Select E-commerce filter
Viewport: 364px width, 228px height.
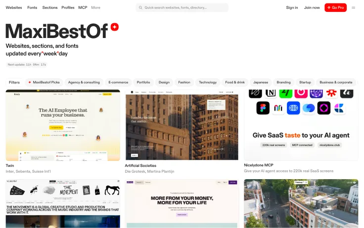pyautogui.click(x=118, y=82)
